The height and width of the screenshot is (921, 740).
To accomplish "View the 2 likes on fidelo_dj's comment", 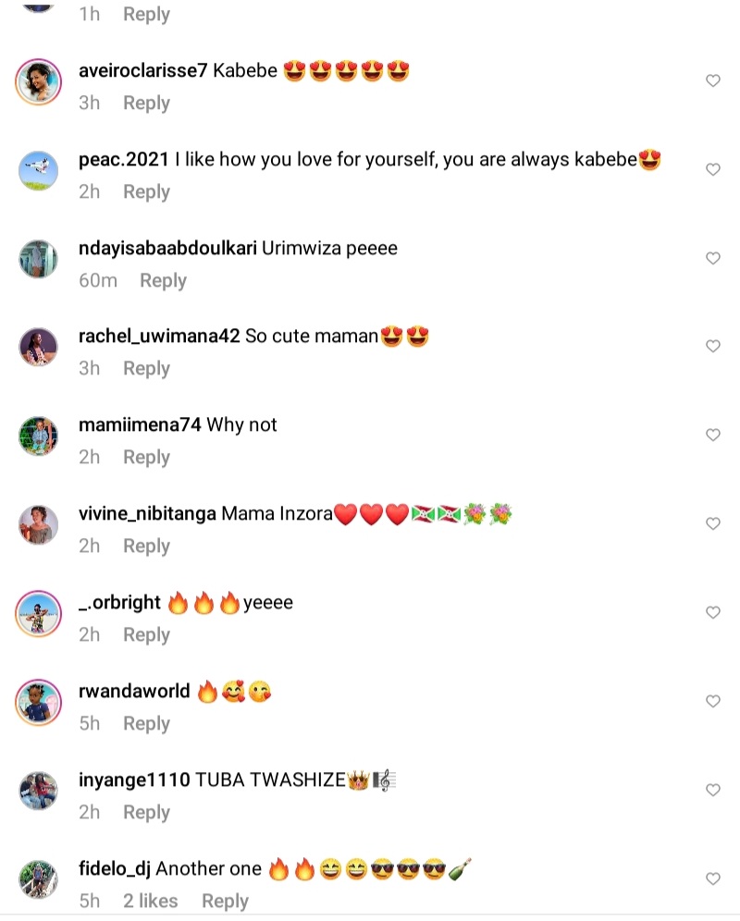I will click(x=151, y=901).
